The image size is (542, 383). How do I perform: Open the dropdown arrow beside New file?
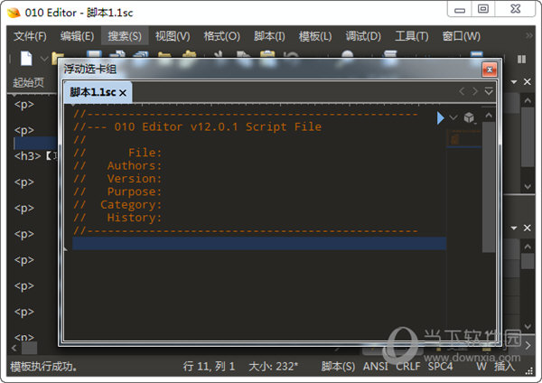pos(44,59)
